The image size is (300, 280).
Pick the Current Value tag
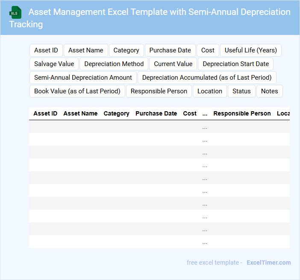(173, 64)
